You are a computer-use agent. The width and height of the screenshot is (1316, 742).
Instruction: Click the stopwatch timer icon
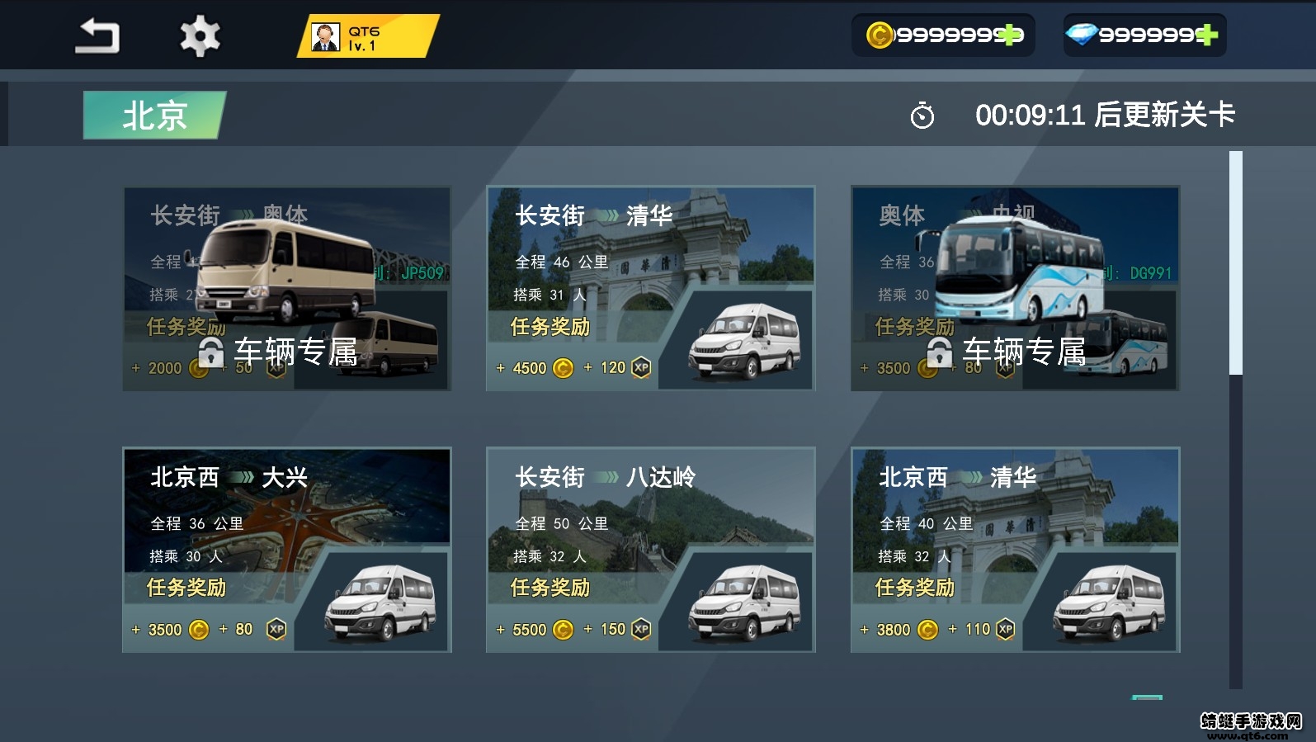[x=922, y=116]
